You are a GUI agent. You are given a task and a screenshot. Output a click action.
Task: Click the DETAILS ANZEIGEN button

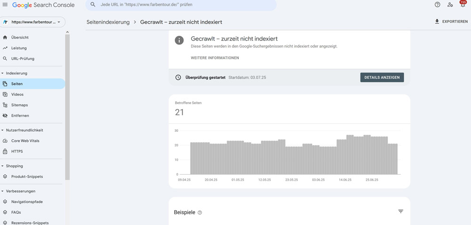(382, 77)
